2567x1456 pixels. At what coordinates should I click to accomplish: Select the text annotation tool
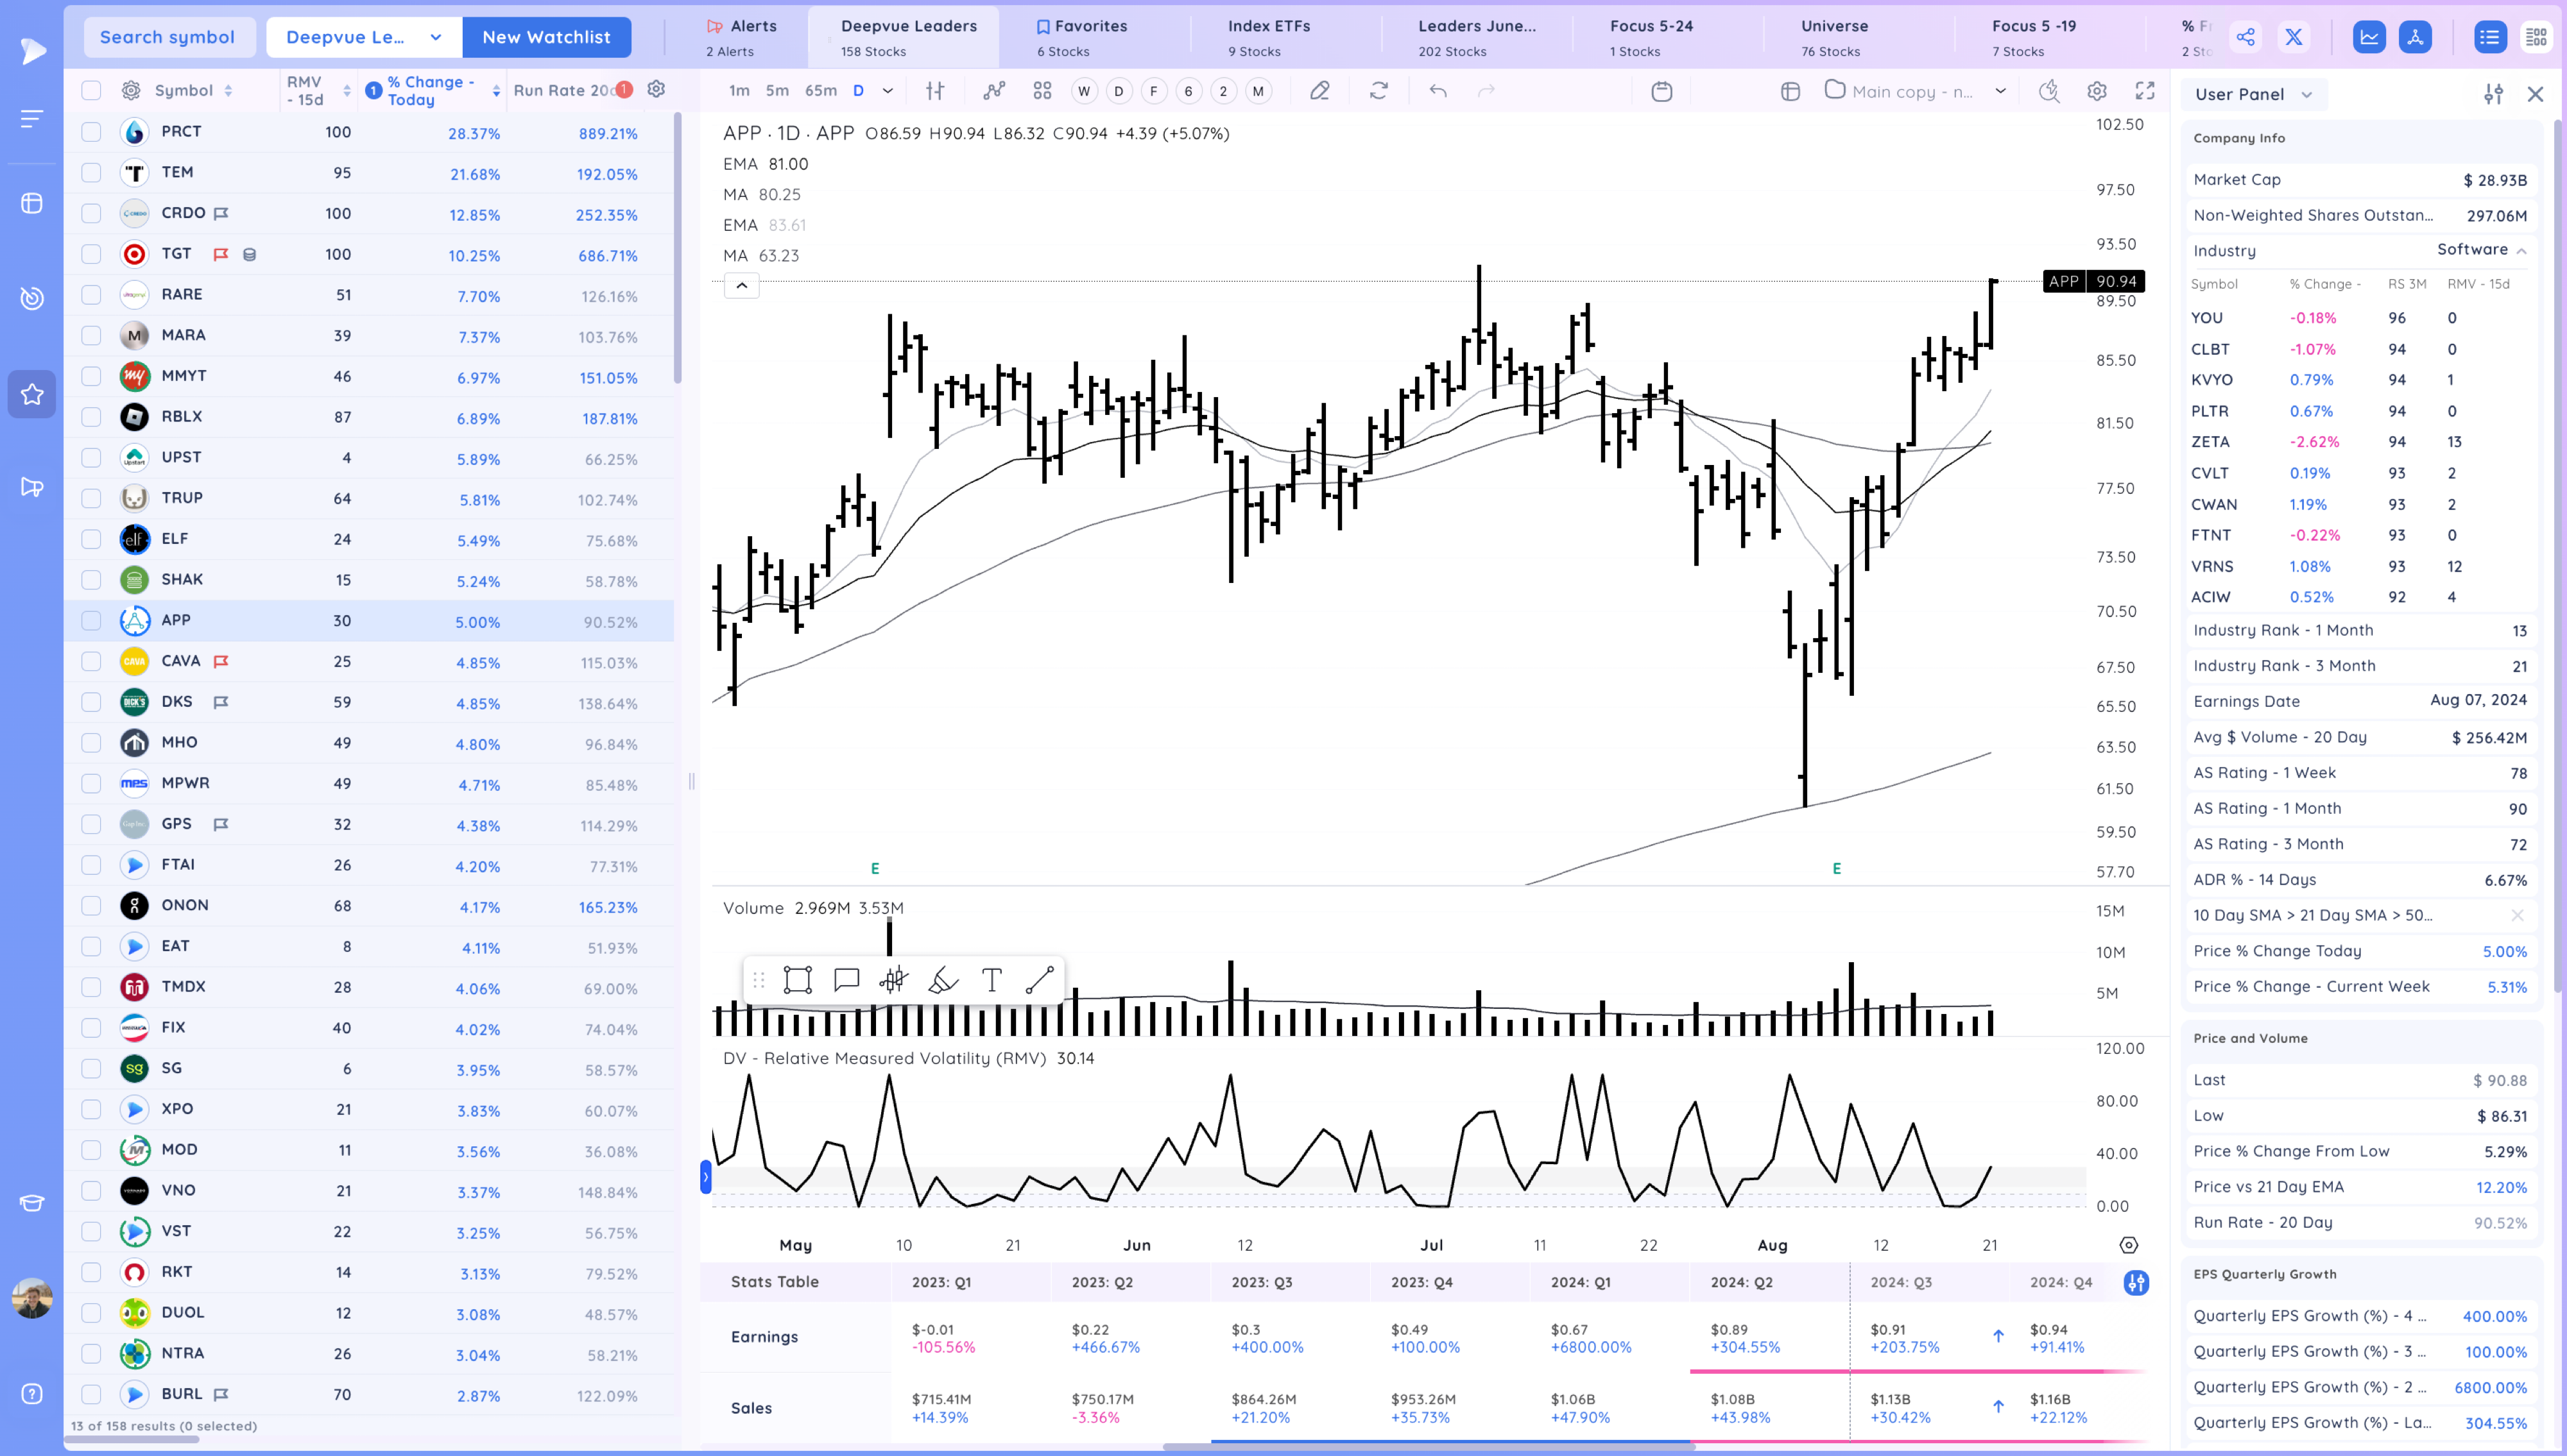(x=992, y=980)
